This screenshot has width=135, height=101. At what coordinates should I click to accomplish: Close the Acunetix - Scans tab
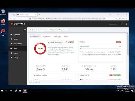(36, 15)
